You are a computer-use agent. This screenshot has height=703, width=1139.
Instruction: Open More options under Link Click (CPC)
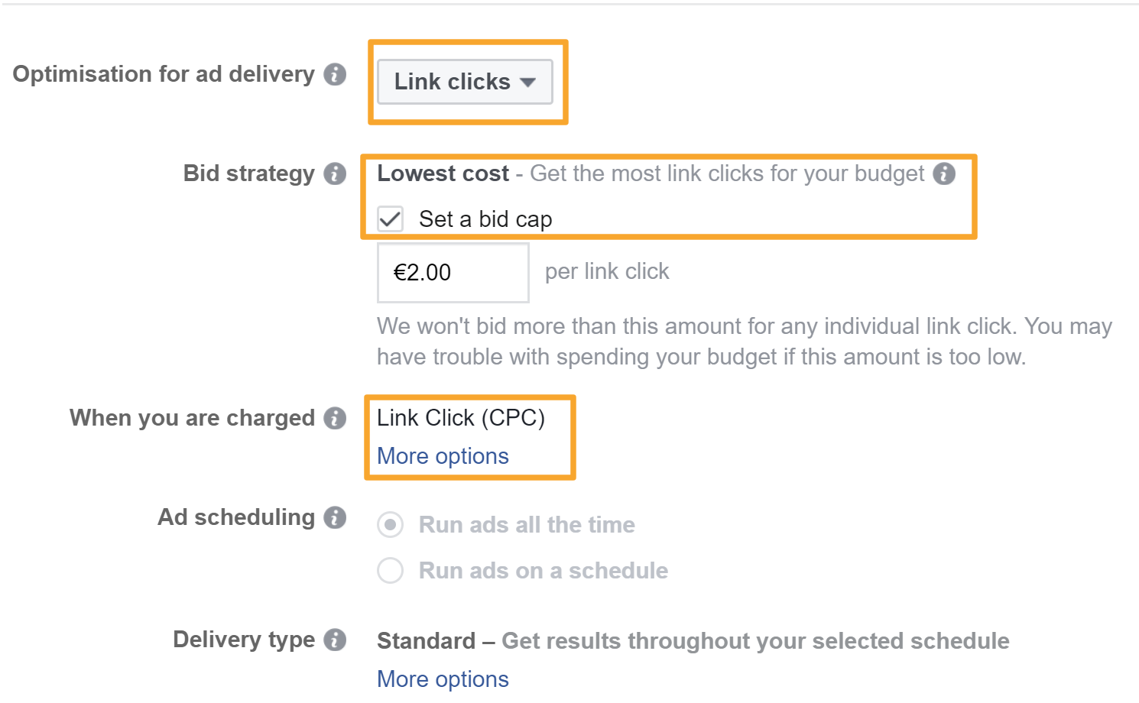coord(443,456)
